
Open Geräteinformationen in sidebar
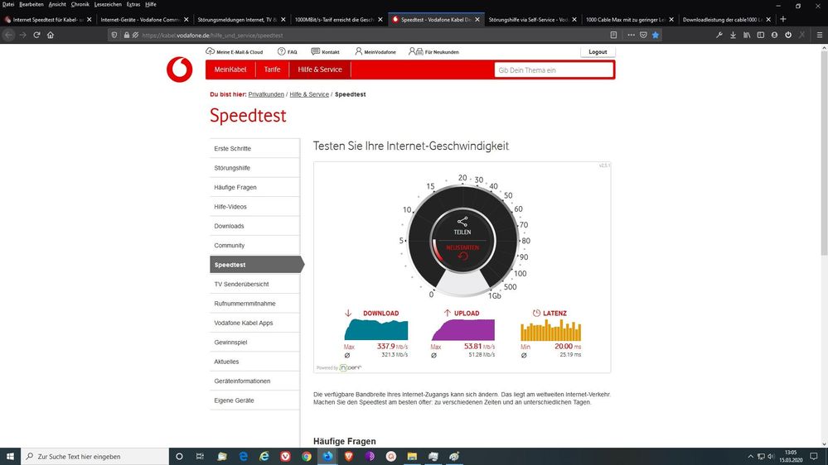(x=254, y=381)
